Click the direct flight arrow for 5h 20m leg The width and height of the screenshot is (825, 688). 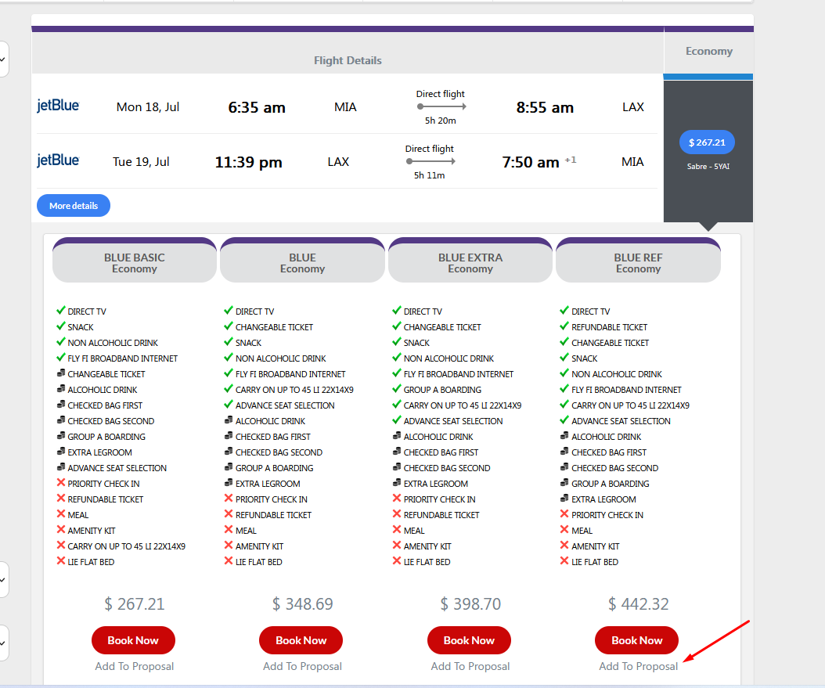click(x=441, y=106)
